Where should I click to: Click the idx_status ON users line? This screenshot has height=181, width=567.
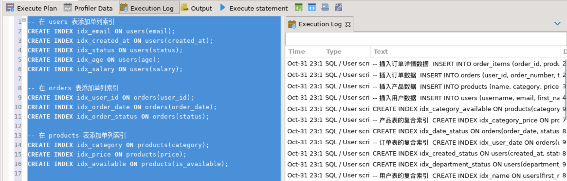coord(105,50)
